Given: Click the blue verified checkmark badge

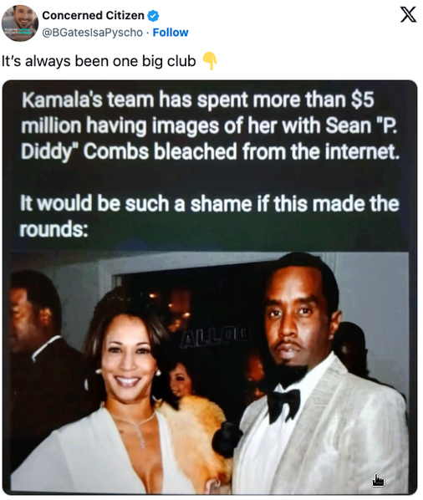Looking at the screenshot, I should 154,15.
